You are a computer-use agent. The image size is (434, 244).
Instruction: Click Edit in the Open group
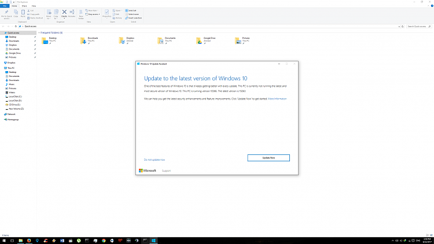(116, 14)
